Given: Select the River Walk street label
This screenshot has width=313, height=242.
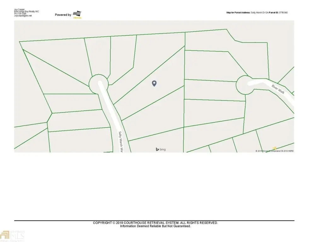Looking at the screenshot, I should click(x=278, y=89).
